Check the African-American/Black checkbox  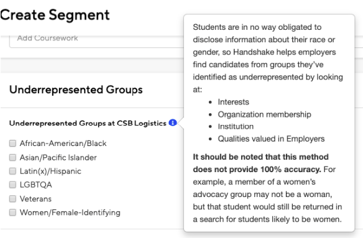click(12, 144)
